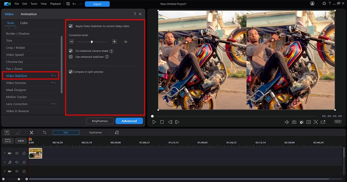Decrease correction level with minus button
The height and width of the screenshot is (182, 347).
pos(71,42)
